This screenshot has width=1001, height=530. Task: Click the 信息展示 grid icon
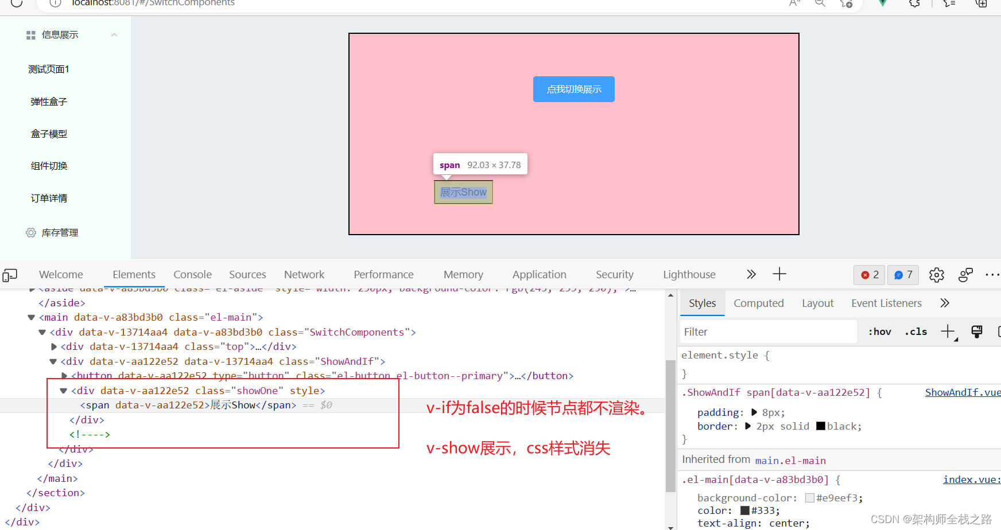tap(31, 35)
